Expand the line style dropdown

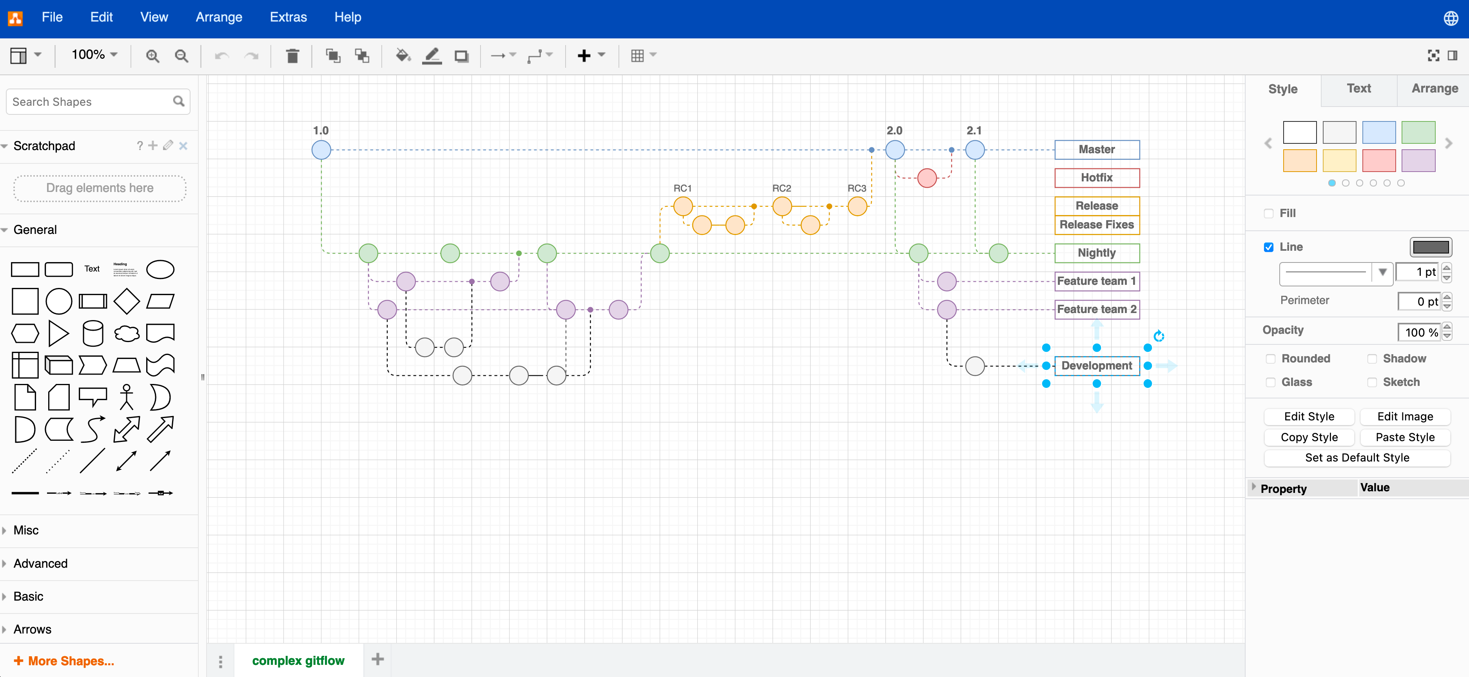(1384, 273)
